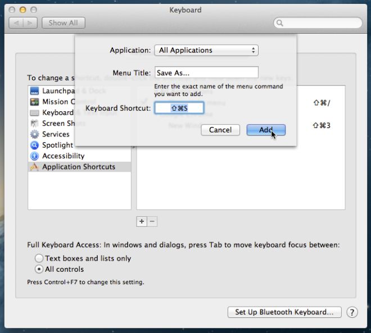
Task: Click the Mission Control icon in the list
Action: 34,102
